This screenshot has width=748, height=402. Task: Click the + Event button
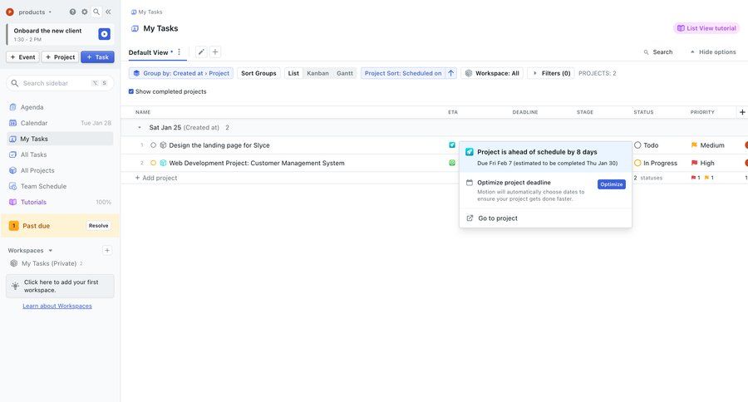(x=23, y=57)
